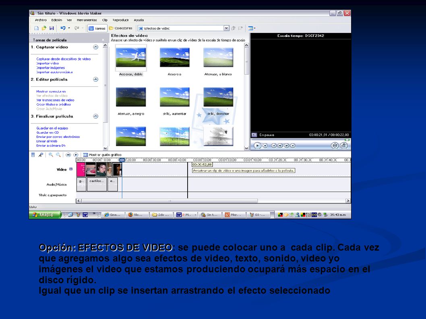Select the Atenuar, a blanco effect thumbnail
The image size is (426, 319).
tap(218, 57)
